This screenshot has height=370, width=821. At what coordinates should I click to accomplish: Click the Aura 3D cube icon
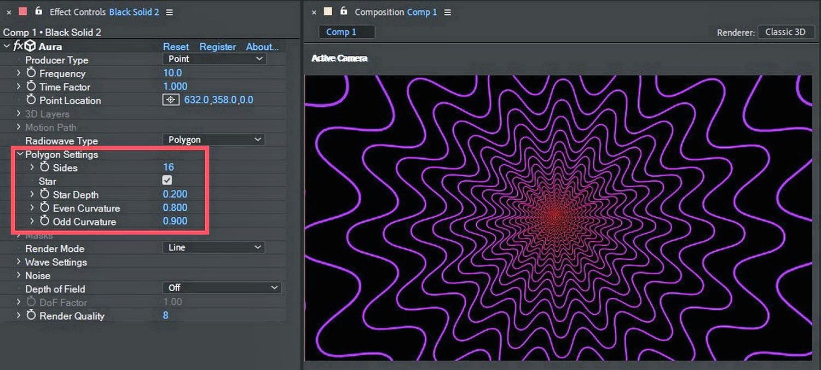coord(30,47)
